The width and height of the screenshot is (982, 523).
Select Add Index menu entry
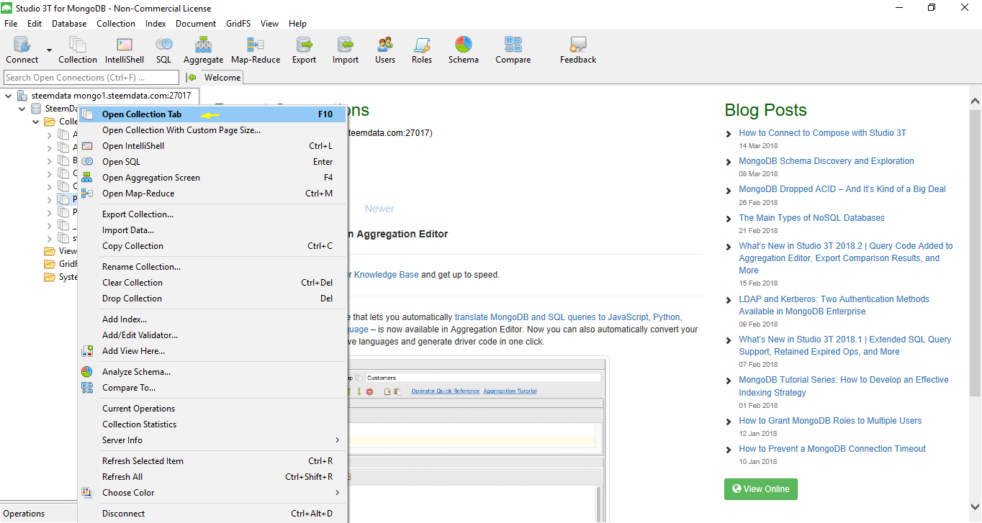(213, 319)
